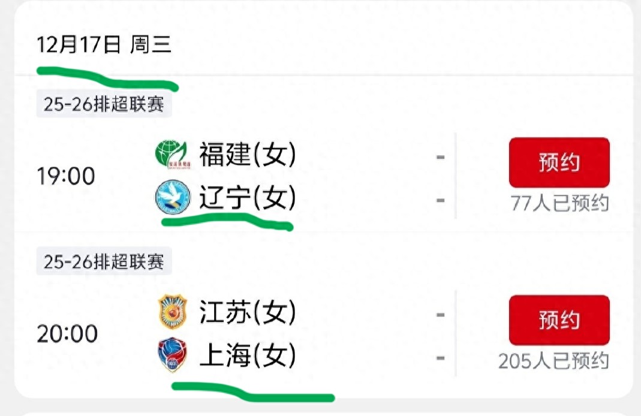Click the 19:00 match time
This screenshot has height=416, width=641.
(x=66, y=176)
